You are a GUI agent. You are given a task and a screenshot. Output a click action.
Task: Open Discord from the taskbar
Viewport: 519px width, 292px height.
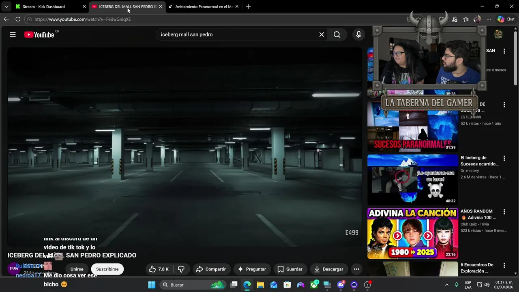(341, 285)
